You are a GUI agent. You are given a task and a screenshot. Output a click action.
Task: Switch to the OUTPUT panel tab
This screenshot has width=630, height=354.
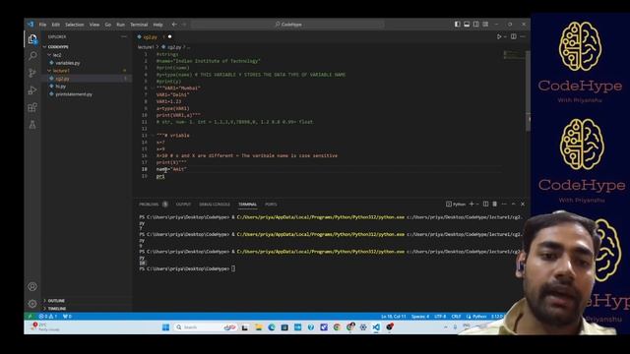pyautogui.click(x=184, y=205)
